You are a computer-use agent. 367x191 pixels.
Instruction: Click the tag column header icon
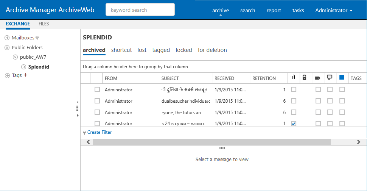(x=318, y=78)
